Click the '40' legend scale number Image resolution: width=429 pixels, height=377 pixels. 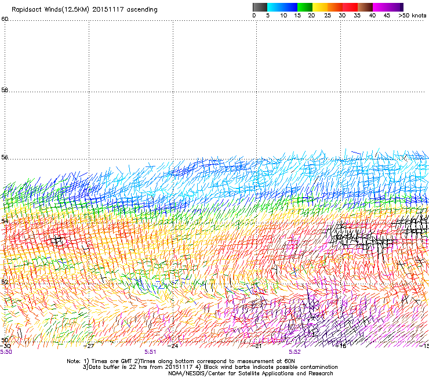(x=372, y=16)
